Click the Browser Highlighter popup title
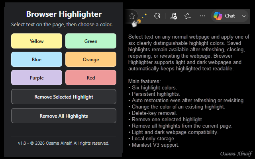This screenshot has width=255, height=159. 64,14
